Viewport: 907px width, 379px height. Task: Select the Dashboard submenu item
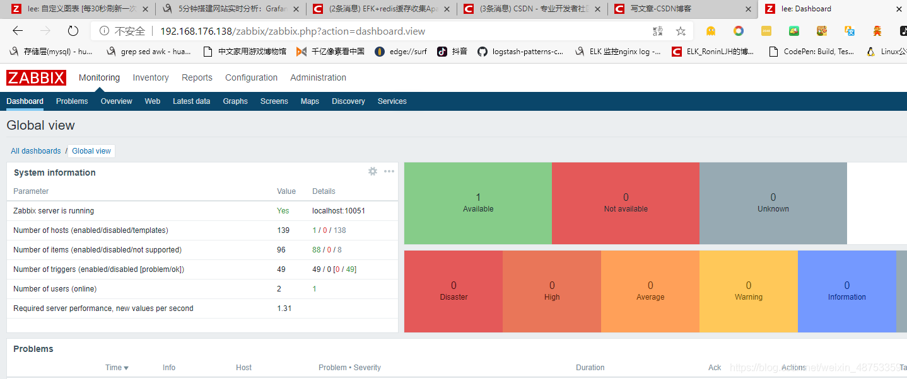(x=25, y=101)
